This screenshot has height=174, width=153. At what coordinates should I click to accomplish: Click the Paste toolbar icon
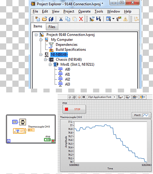[74, 19]
